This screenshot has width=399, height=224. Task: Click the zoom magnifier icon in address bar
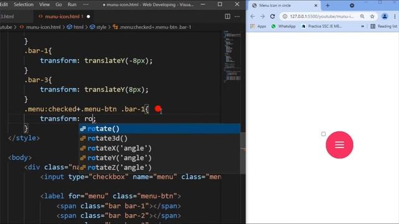click(x=362, y=17)
